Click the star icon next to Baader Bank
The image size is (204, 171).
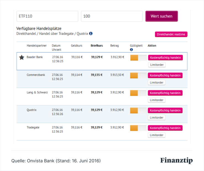tap(22, 58)
